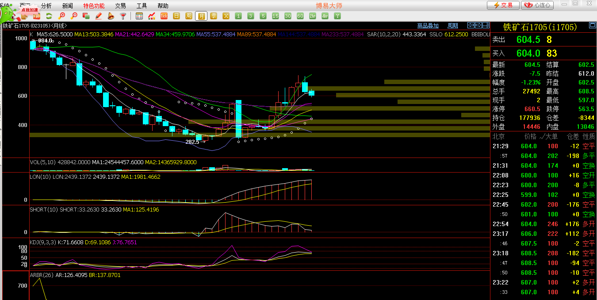Switch to quarterly 季 chart period
Viewport: 597px width, 300px height.
coord(214,16)
